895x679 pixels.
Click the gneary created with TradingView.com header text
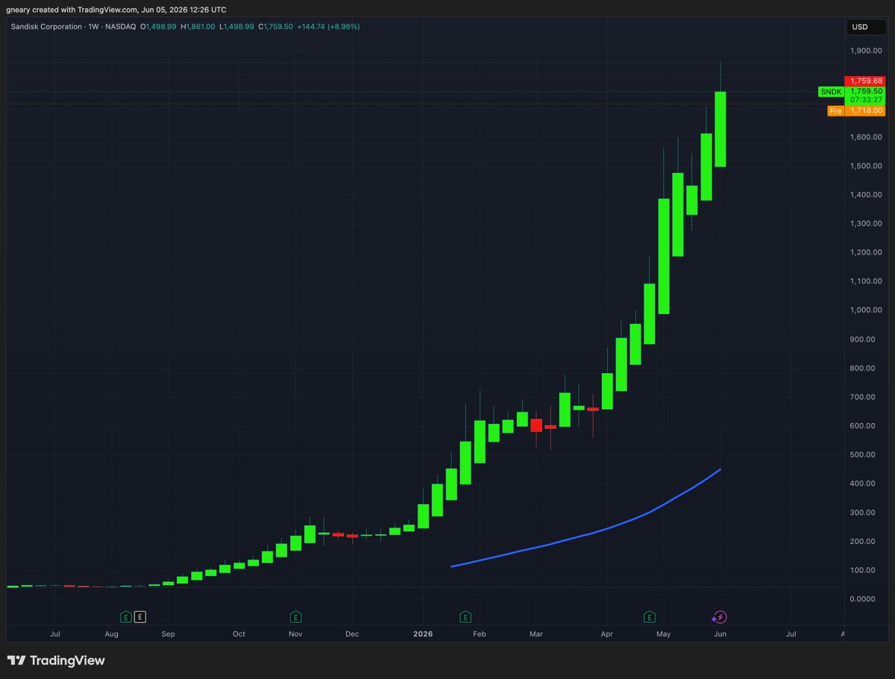pos(116,10)
